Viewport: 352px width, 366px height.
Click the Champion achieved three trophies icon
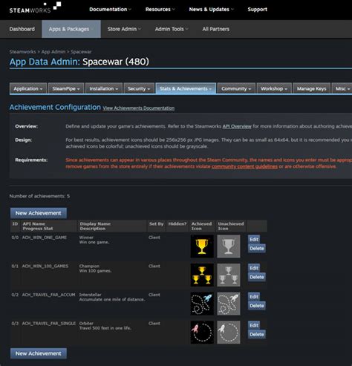[202, 275]
